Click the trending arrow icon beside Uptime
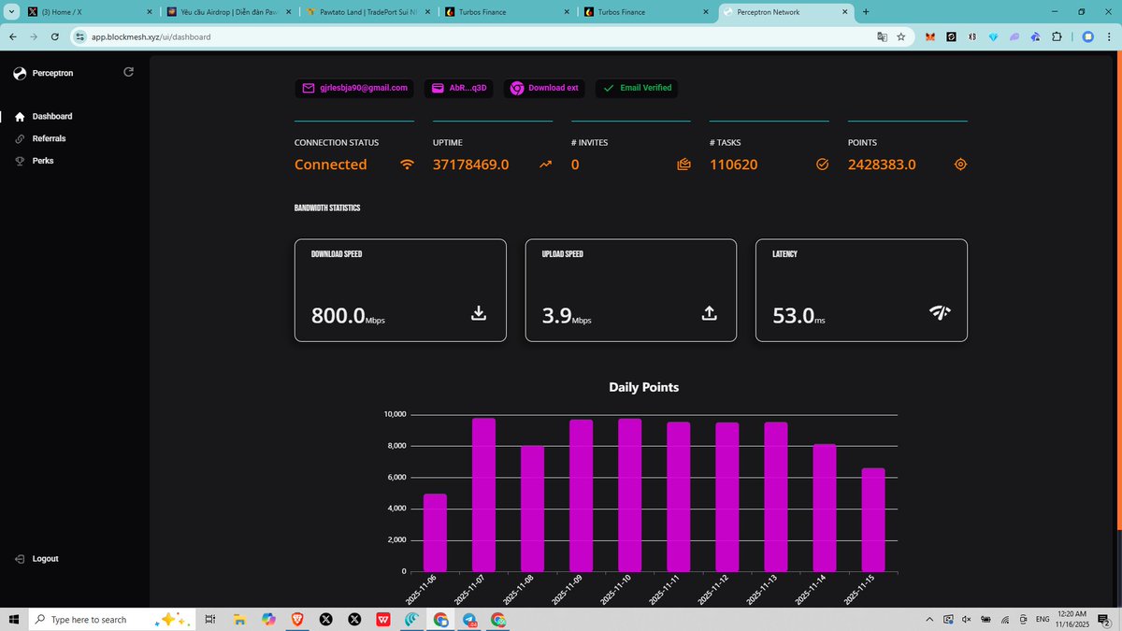The height and width of the screenshot is (631, 1122). pos(546,165)
